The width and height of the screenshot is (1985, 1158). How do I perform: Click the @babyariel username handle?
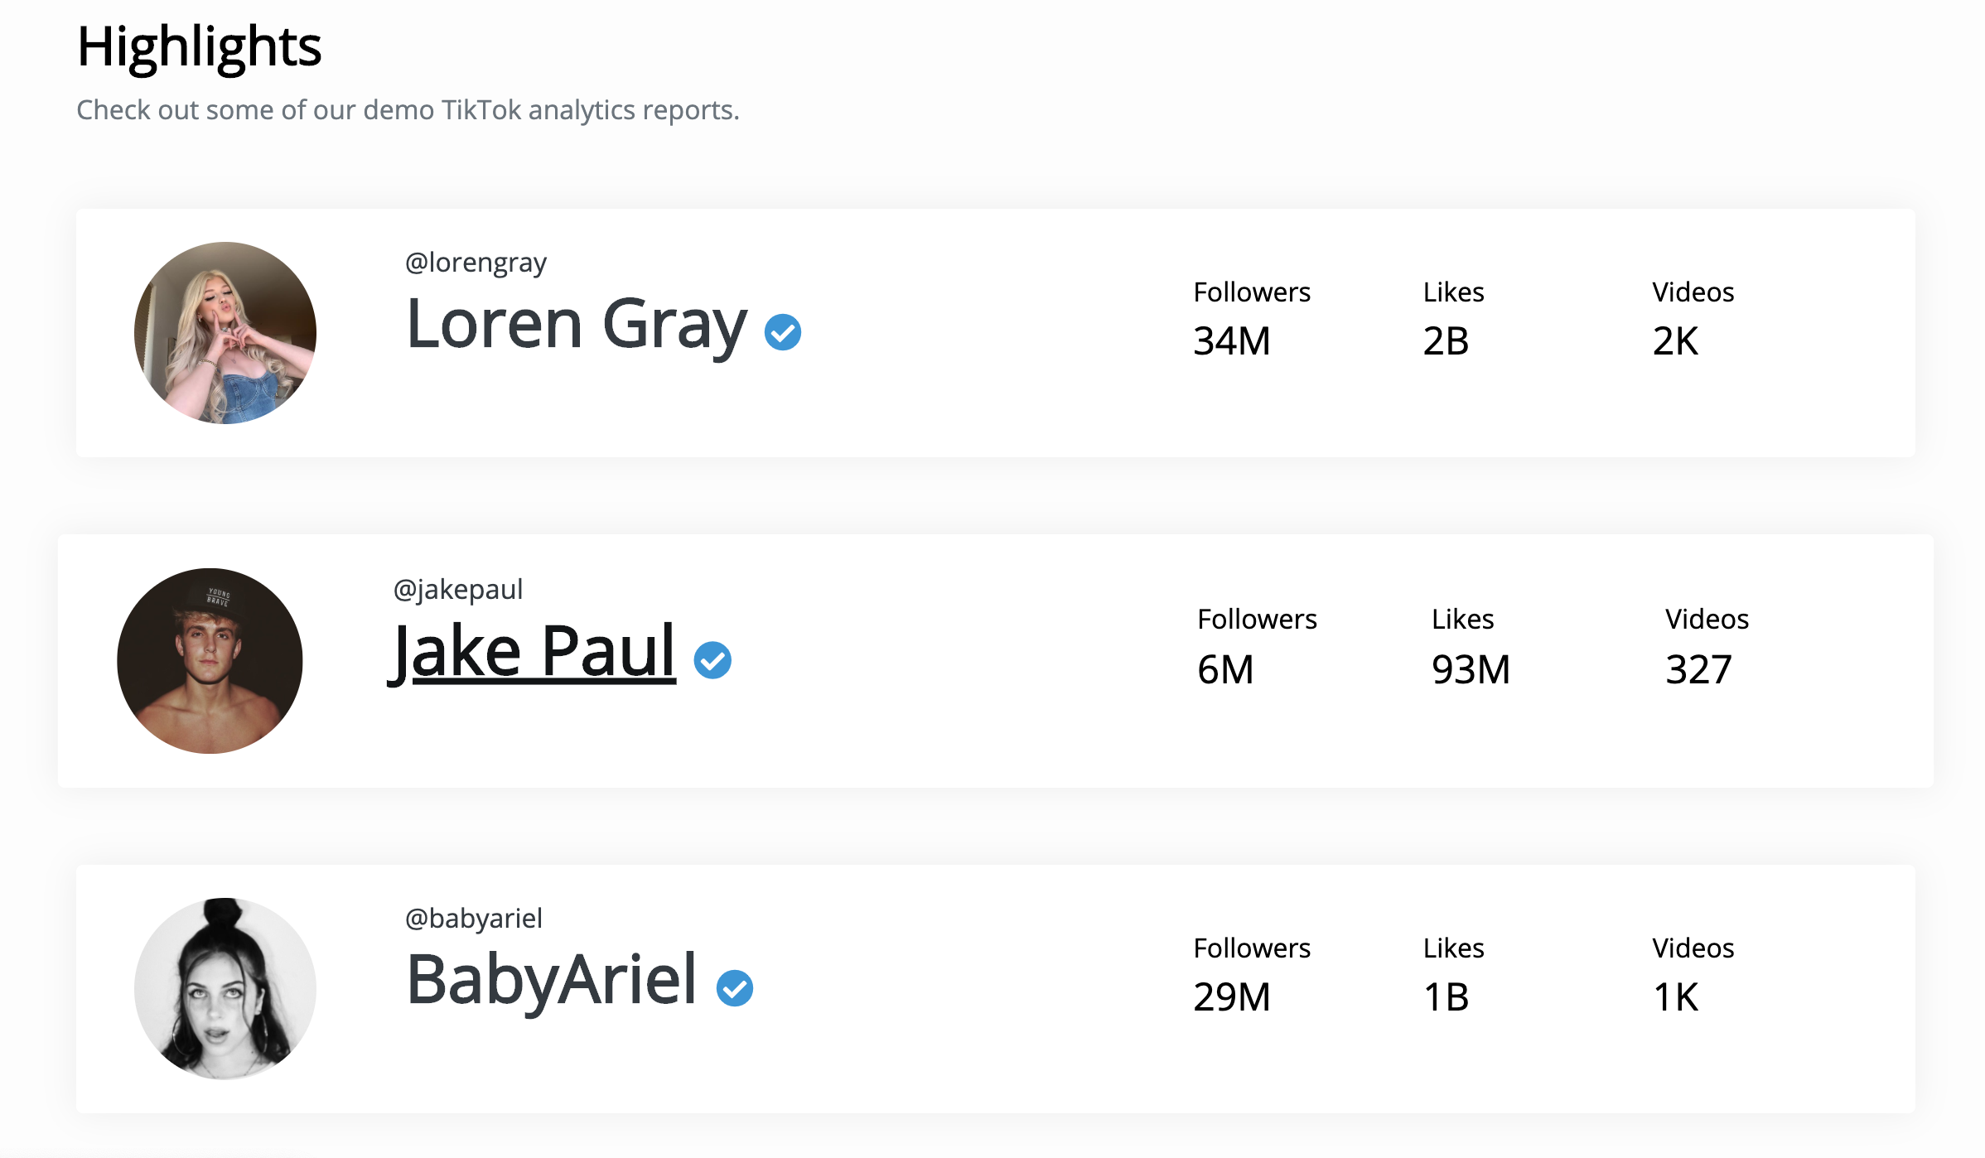(x=474, y=919)
